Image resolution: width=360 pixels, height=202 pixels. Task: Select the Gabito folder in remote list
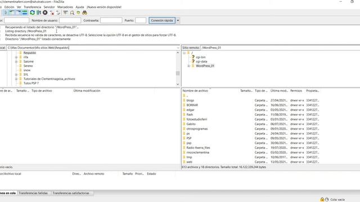tap(191, 124)
